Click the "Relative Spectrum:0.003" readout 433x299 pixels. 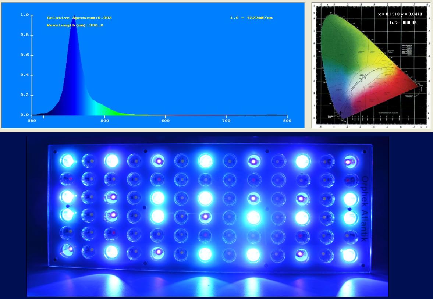point(79,18)
